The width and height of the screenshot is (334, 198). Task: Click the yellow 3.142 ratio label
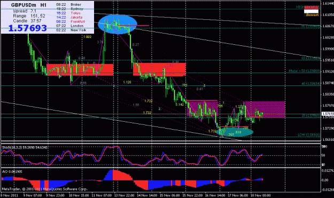(x=180, y=105)
